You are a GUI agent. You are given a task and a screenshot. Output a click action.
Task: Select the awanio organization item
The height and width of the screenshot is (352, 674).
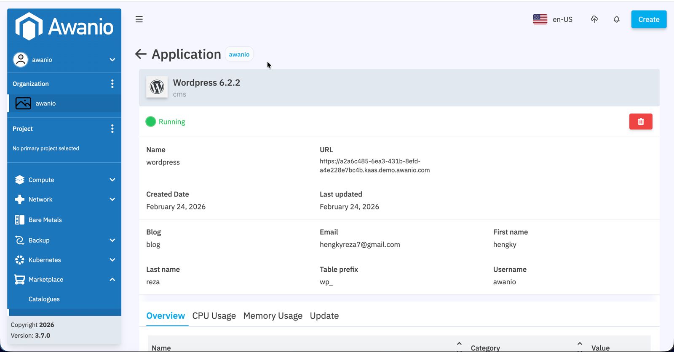coord(45,103)
